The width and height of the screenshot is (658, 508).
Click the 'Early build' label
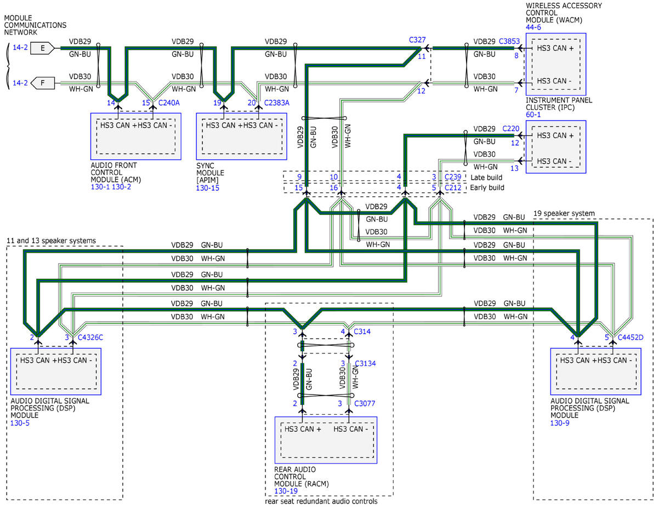coord(487,187)
